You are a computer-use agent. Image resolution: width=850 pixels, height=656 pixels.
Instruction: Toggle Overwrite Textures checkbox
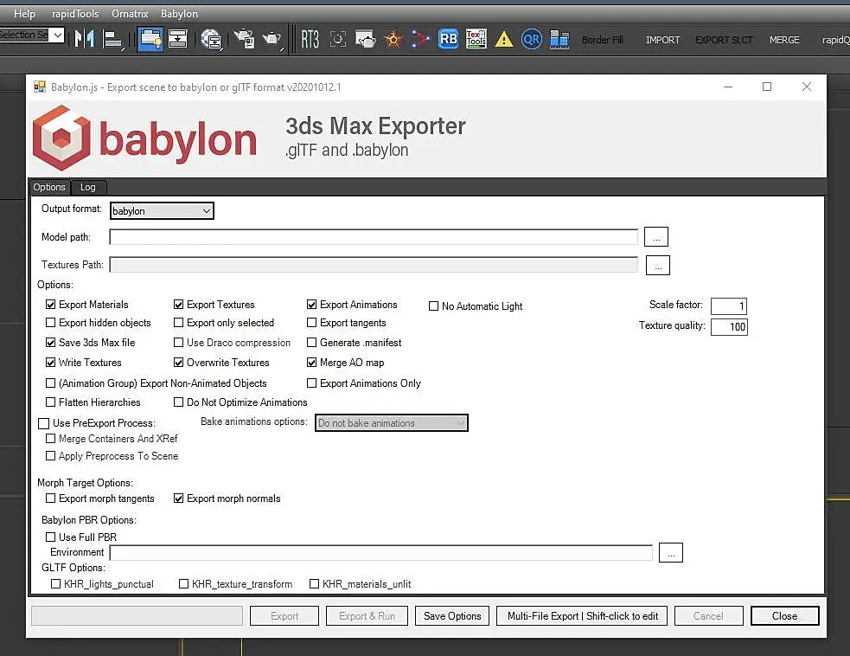(178, 362)
